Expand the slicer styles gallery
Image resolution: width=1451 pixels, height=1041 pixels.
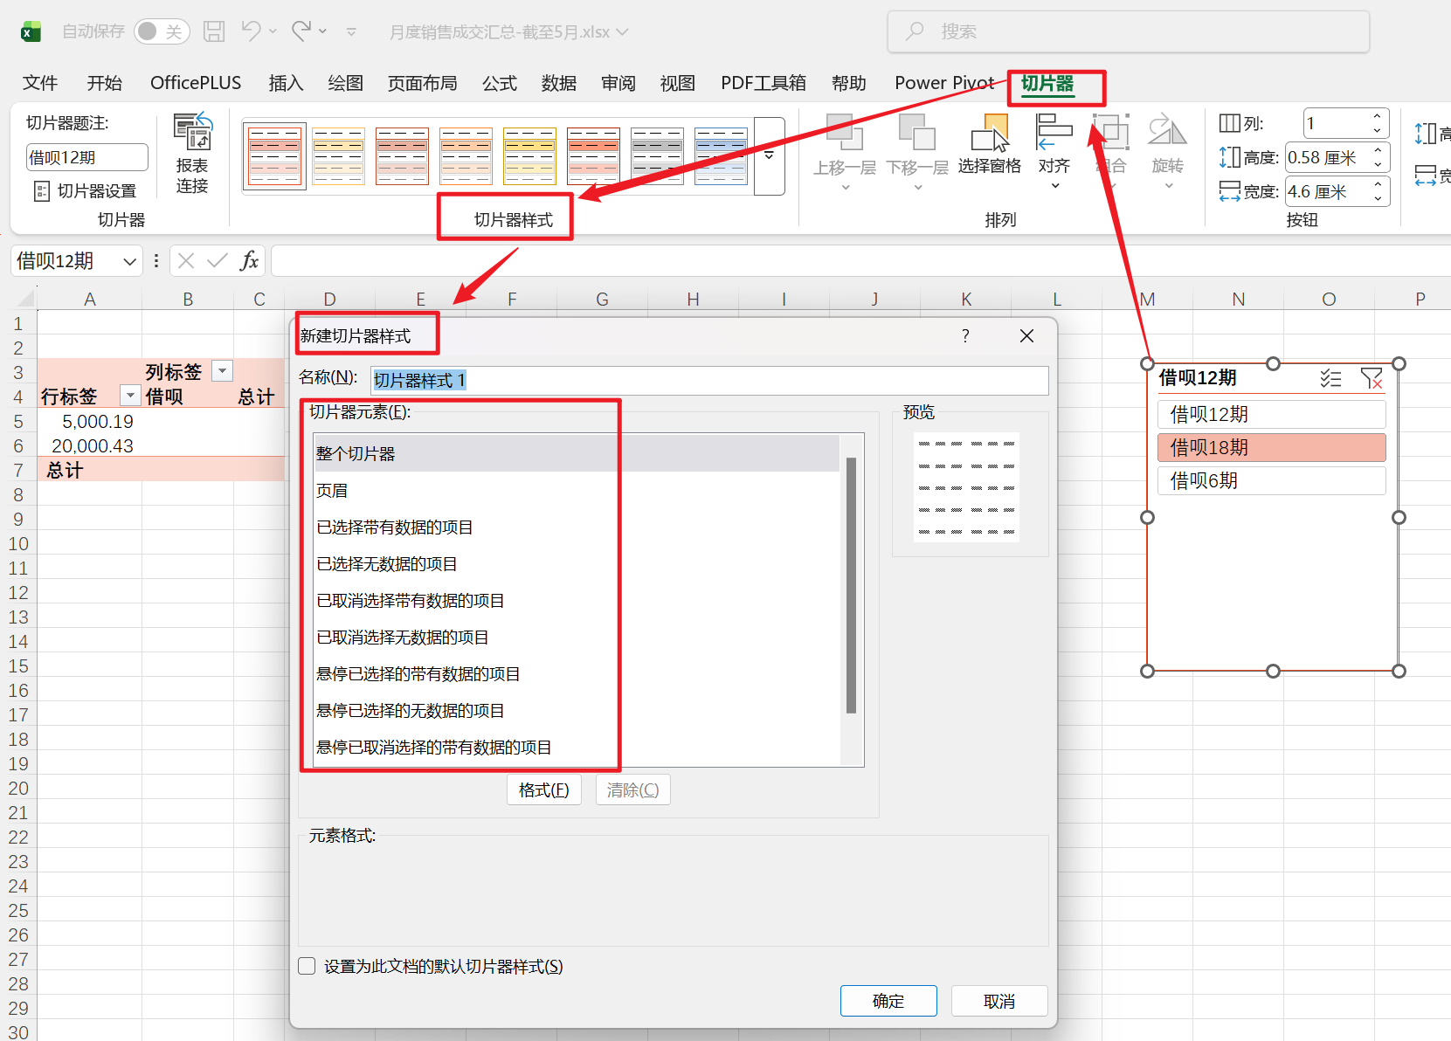pos(769,156)
